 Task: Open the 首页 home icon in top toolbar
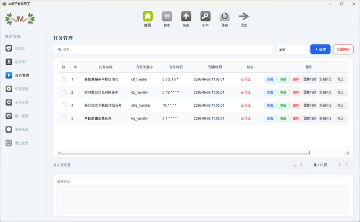click(x=148, y=19)
